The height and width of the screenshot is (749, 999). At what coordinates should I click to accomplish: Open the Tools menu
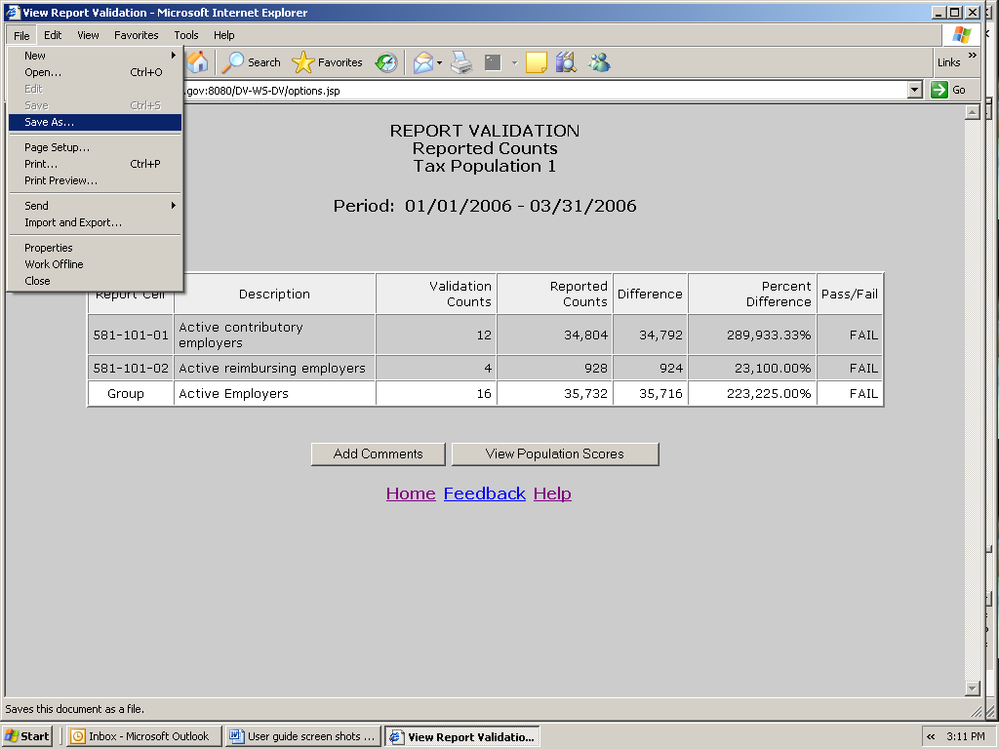[186, 35]
